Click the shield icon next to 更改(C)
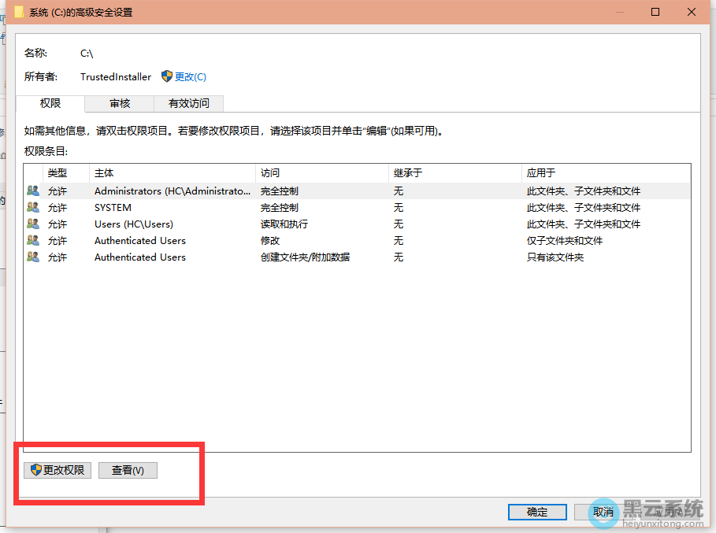 [x=167, y=76]
